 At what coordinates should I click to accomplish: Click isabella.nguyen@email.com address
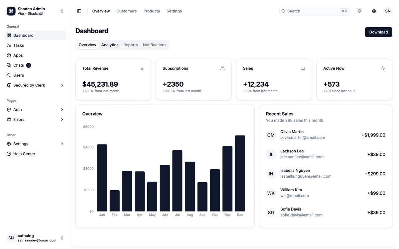pos(306,176)
